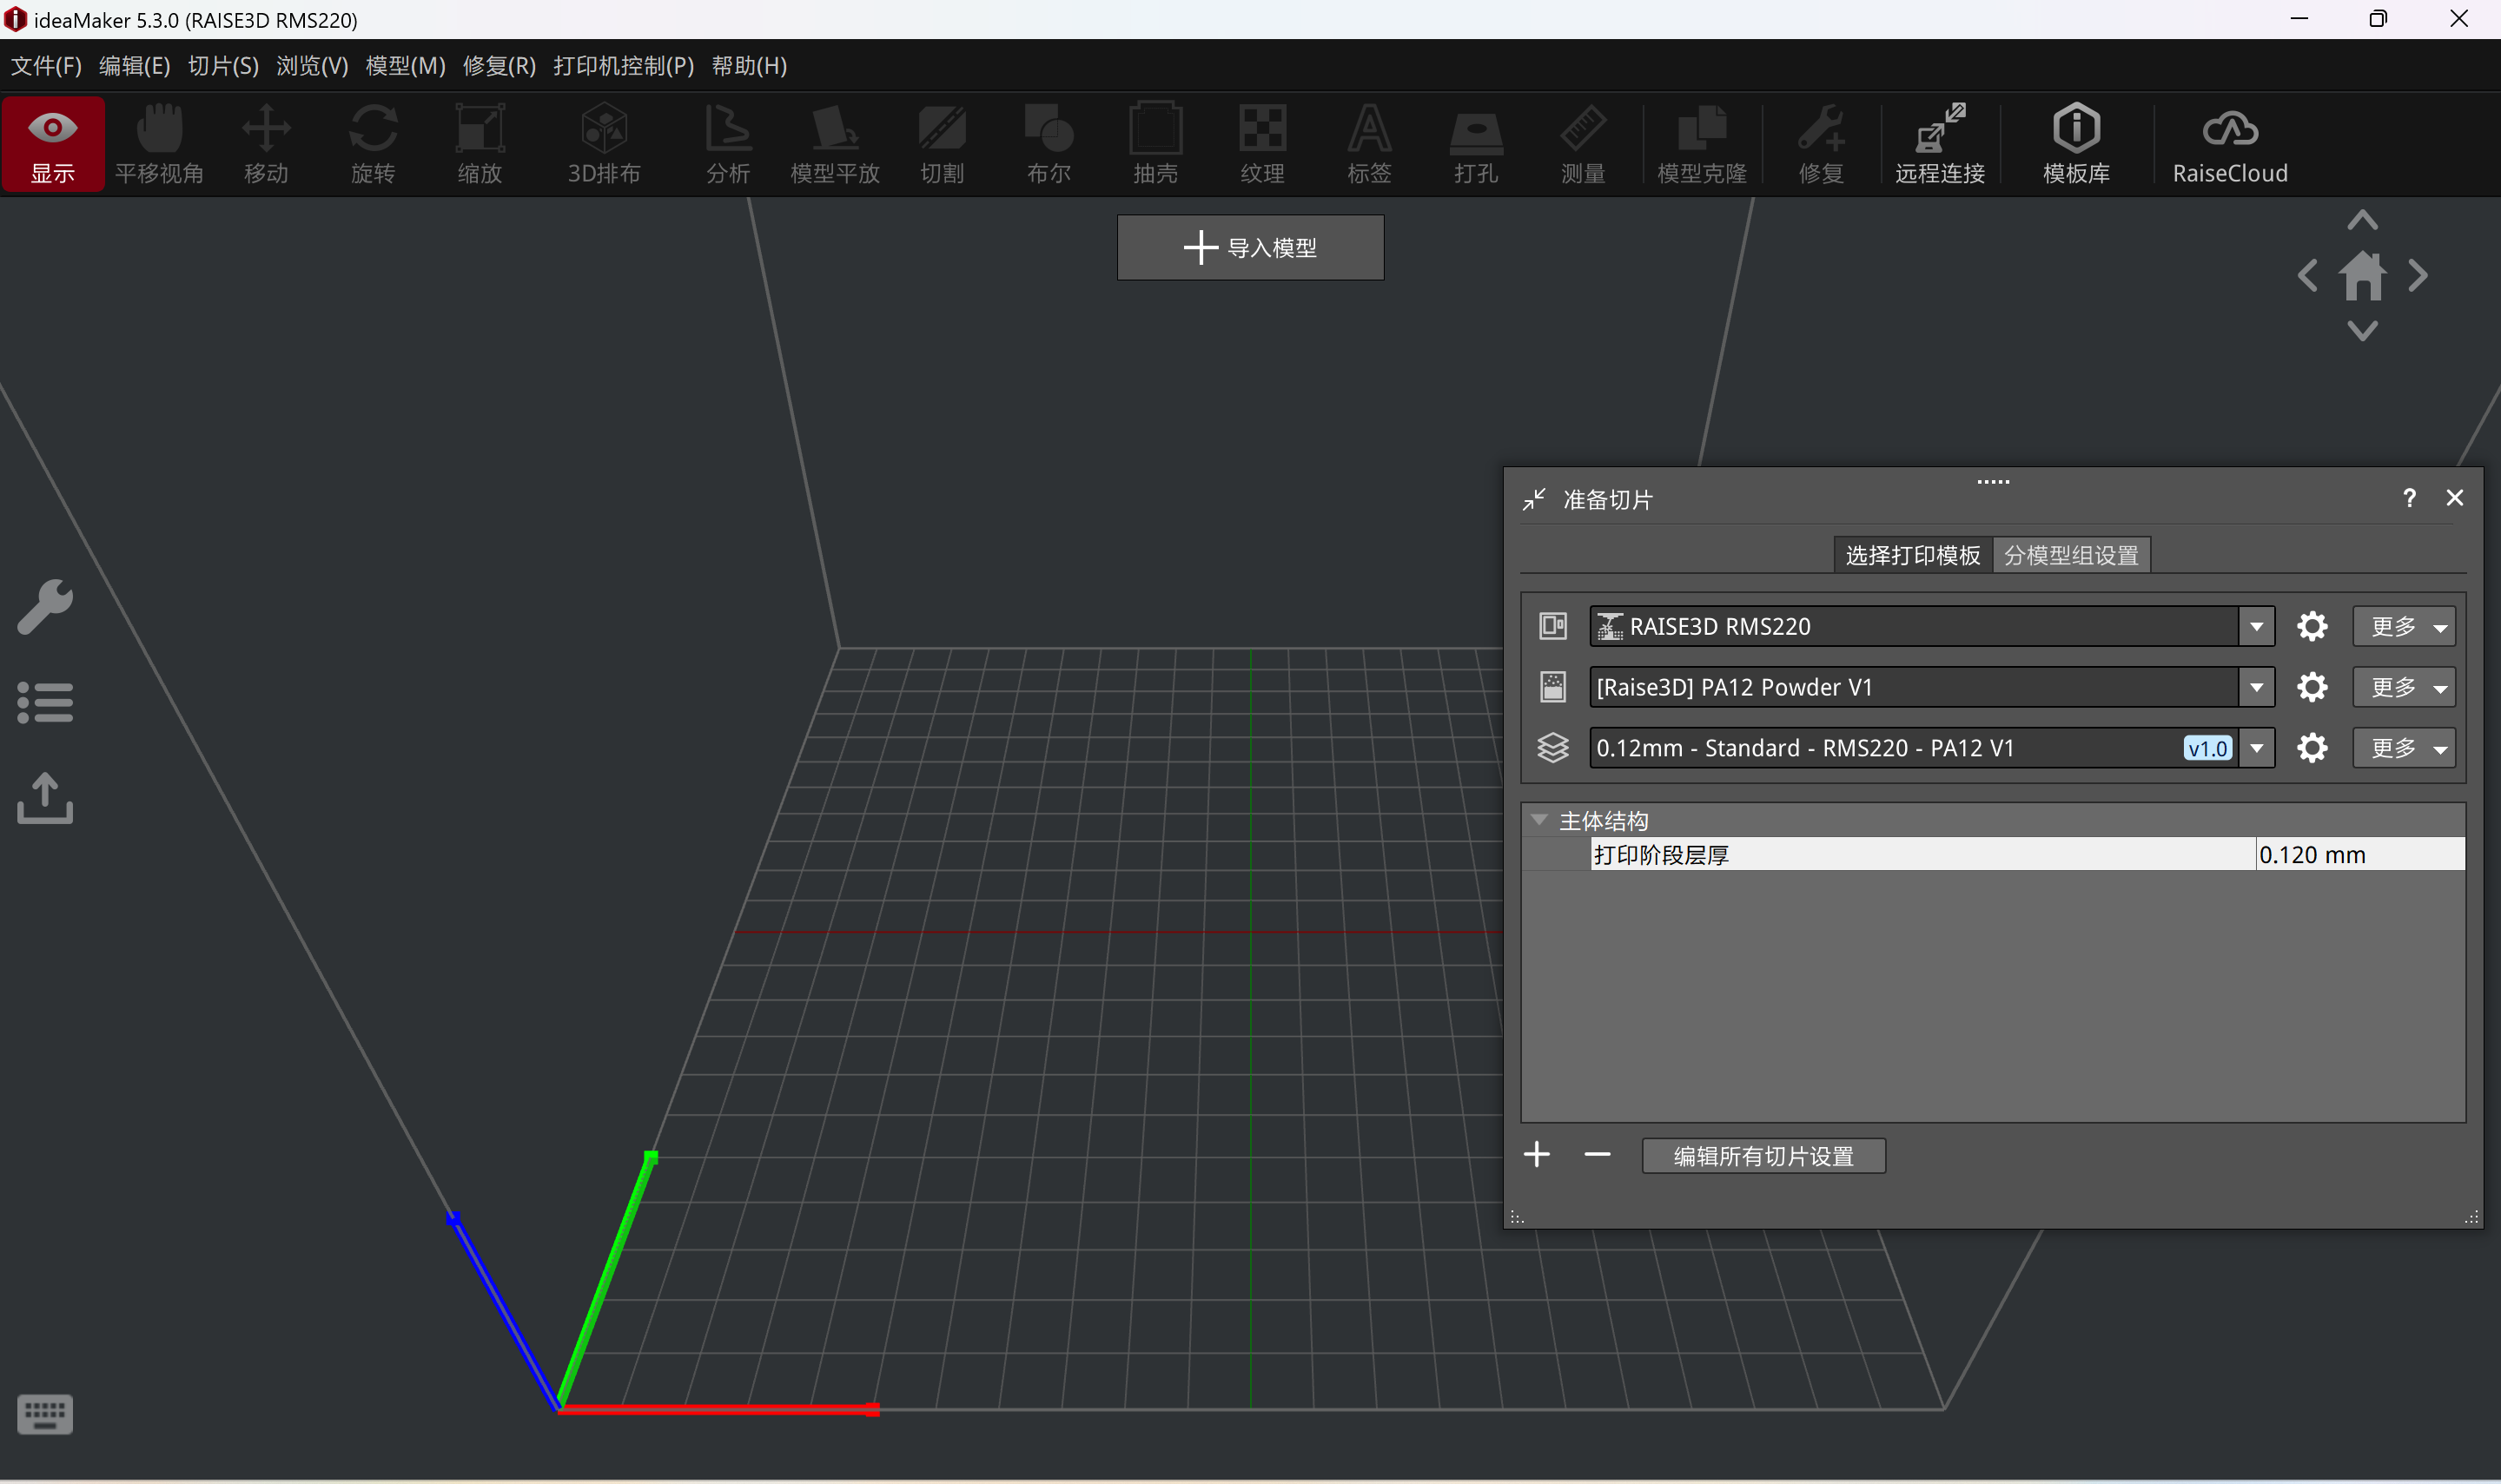Screen dimensions: 2501x1484
Task: Select the 显示 (display) tool
Action: coord(53,143)
